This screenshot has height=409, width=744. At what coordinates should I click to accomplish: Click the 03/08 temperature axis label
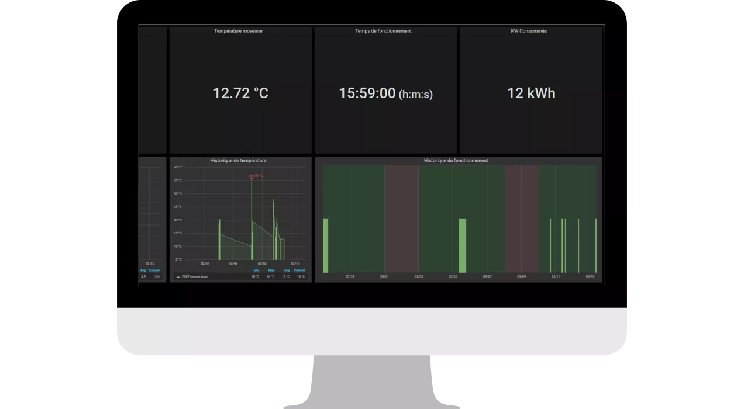(262, 264)
